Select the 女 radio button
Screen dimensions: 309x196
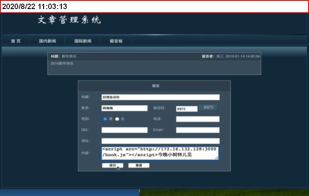(x=117, y=119)
